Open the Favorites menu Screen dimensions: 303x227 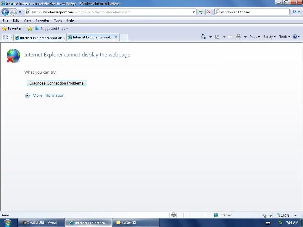43,20
